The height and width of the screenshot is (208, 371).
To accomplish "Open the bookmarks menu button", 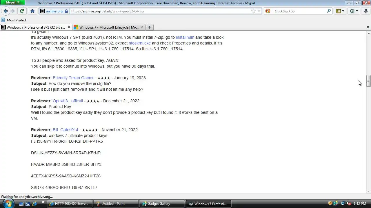I will (338, 11).
